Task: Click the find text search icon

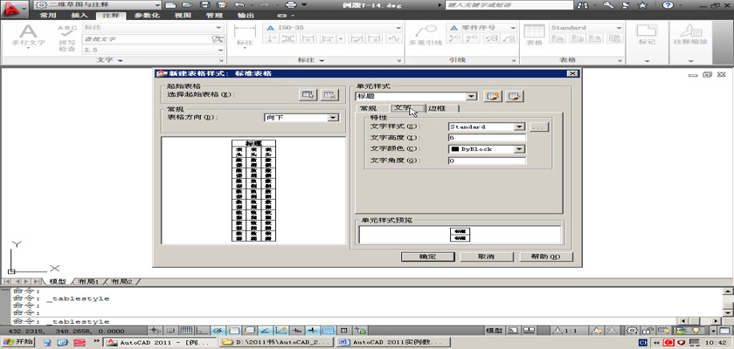Action: (218, 38)
